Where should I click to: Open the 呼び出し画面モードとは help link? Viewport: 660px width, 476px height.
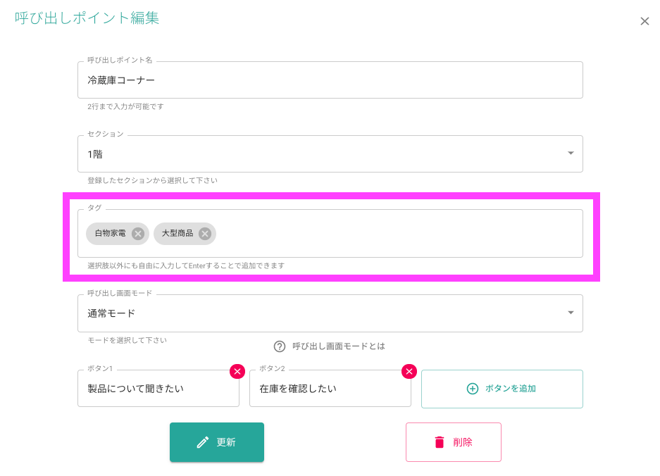coord(339,346)
